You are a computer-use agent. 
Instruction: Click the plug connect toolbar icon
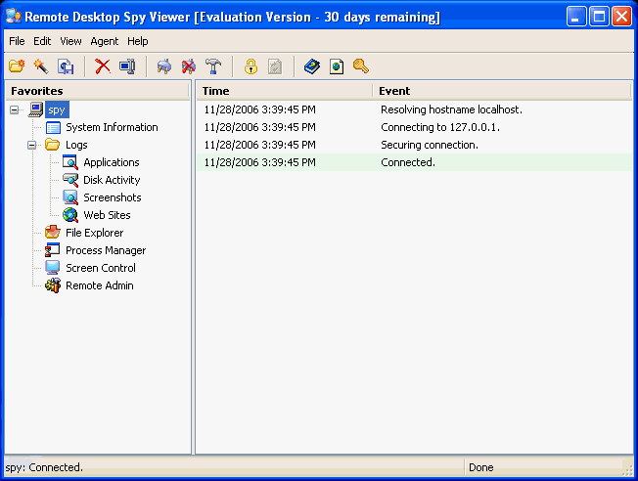tap(163, 66)
